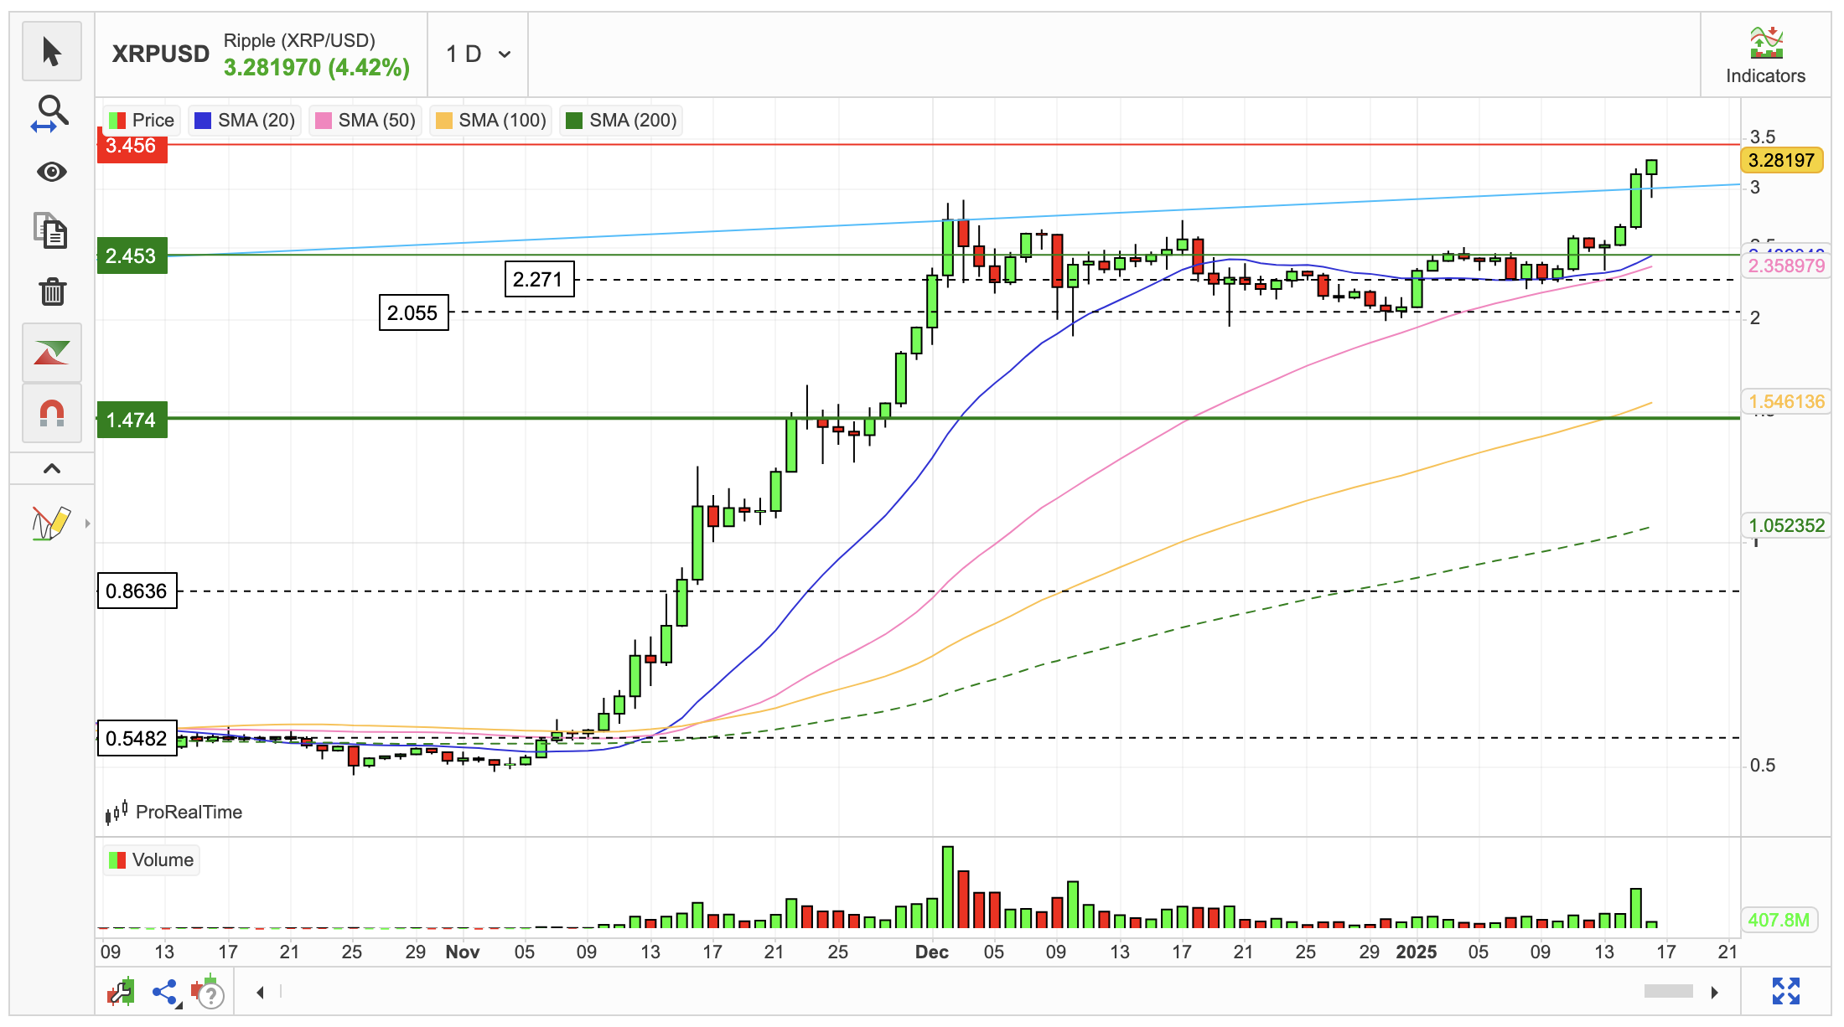1844x1027 pixels.
Task: Click the copy documents icon
Action: (x=52, y=231)
